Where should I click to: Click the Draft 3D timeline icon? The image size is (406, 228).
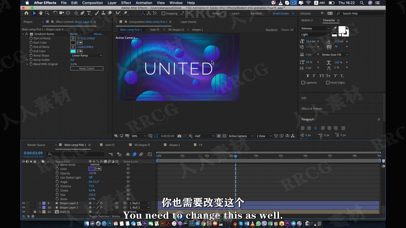(119, 154)
